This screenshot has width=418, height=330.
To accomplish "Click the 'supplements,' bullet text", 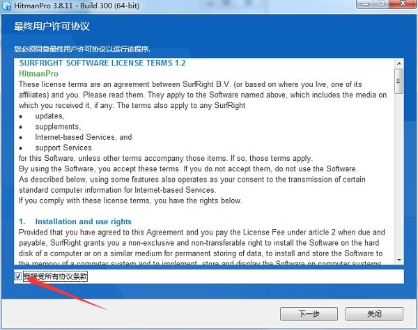I will pos(58,127).
